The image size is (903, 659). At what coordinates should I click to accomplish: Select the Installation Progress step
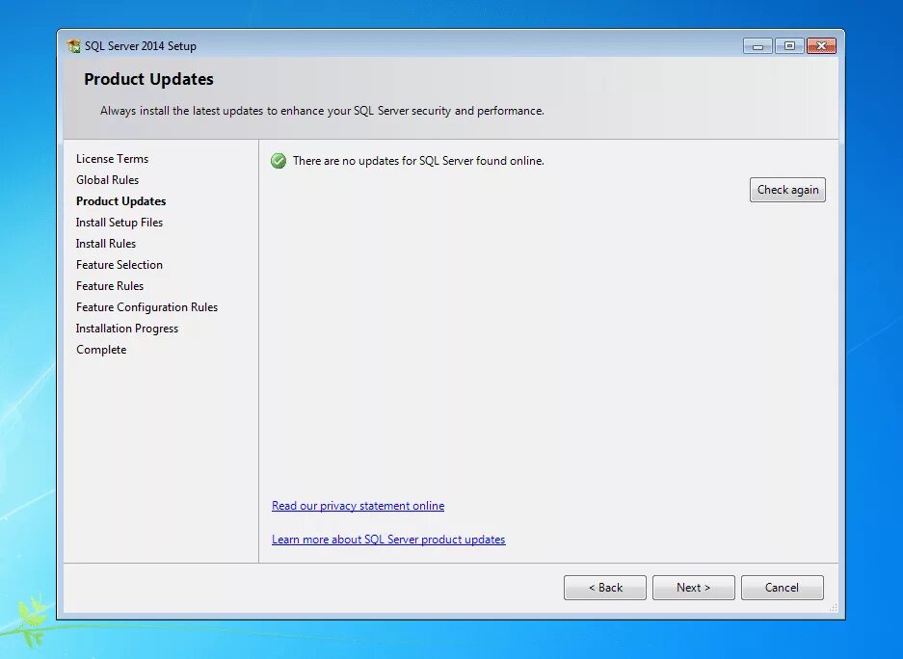126,329
